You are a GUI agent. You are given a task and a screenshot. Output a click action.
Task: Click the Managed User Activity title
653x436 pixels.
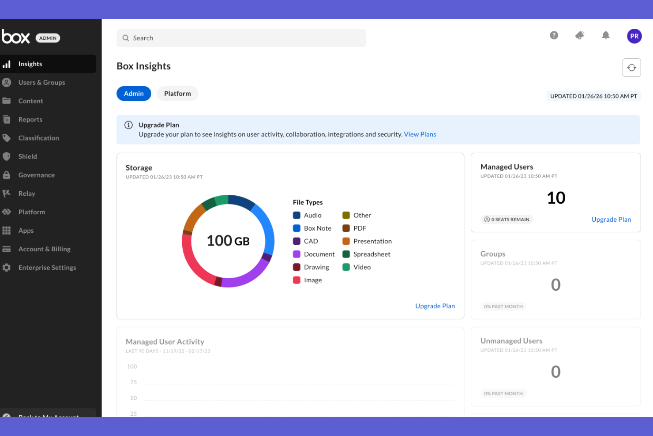(x=165, y=342)
